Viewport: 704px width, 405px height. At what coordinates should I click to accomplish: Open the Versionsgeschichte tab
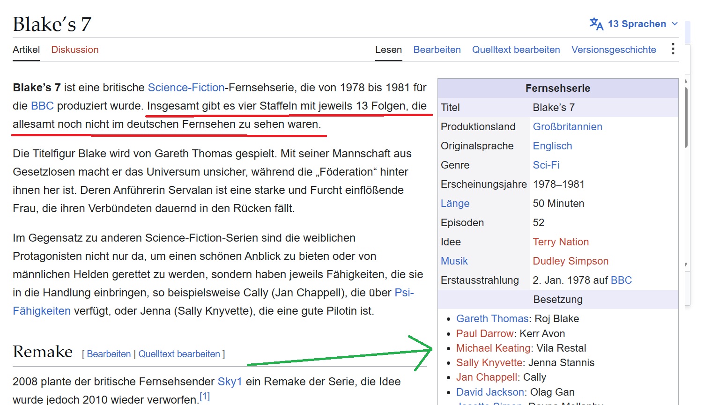click(x=614, y=50)
